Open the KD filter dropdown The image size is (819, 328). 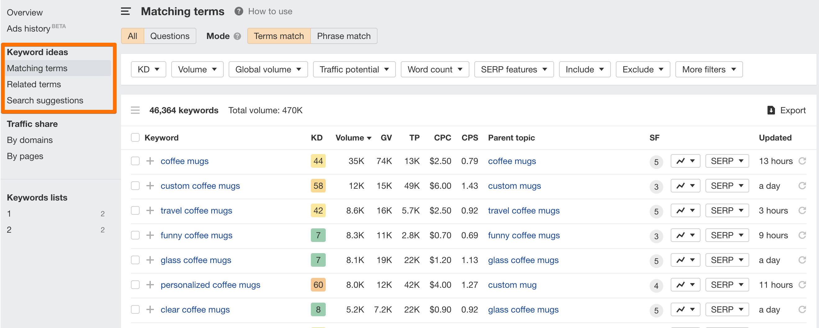(x=148, y=69)
